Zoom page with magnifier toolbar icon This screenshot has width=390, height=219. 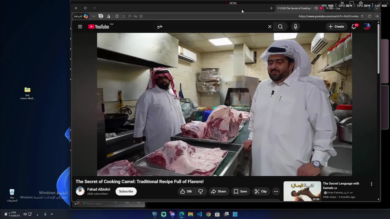click(x=129, y=16)
